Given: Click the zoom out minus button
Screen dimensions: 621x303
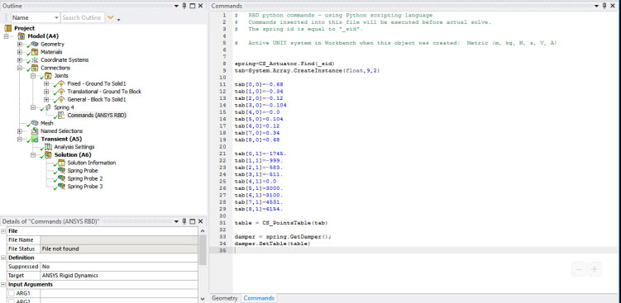Looking at the screenshot, I should tap(579, 269).
